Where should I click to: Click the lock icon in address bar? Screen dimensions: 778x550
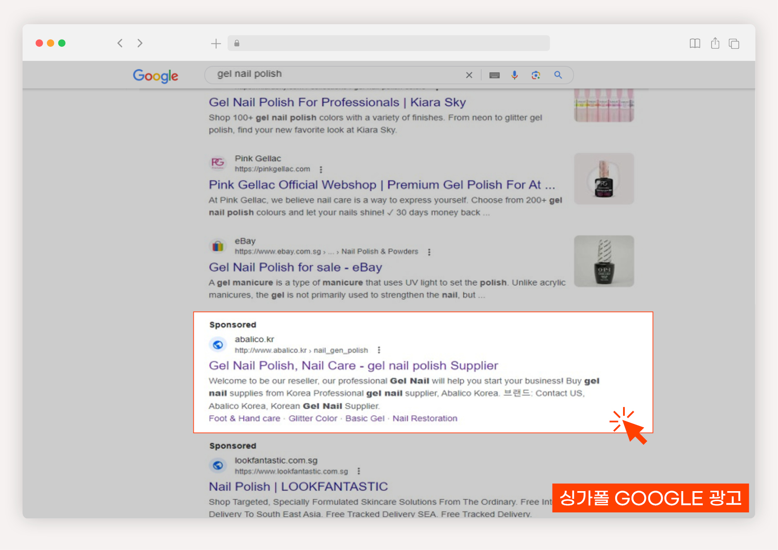tap(237, 43)
